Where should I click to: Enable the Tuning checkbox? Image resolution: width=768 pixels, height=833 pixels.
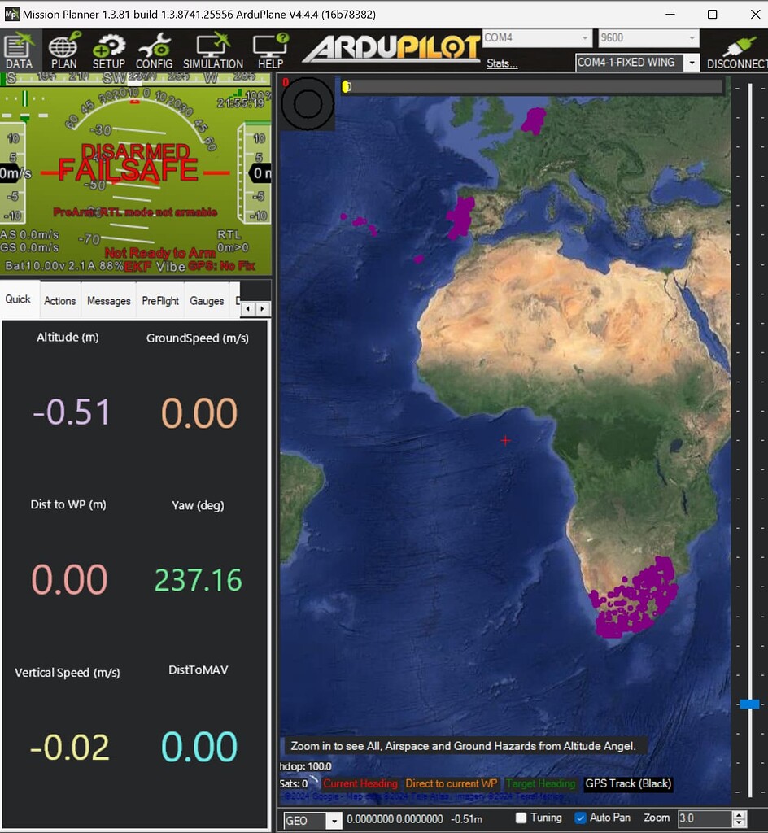[521, 818]
